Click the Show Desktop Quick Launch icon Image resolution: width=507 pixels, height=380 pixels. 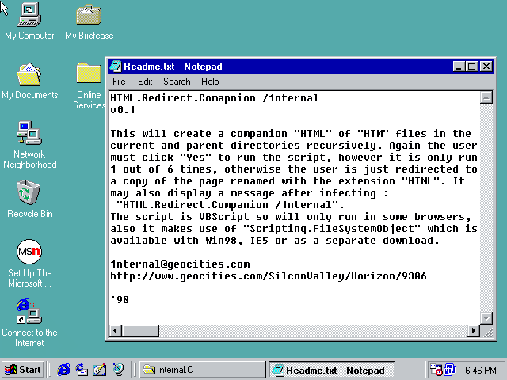100,370
